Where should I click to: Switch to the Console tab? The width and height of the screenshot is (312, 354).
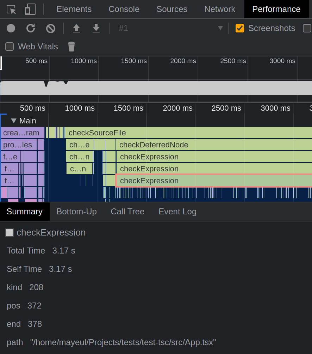pos(124,9)
